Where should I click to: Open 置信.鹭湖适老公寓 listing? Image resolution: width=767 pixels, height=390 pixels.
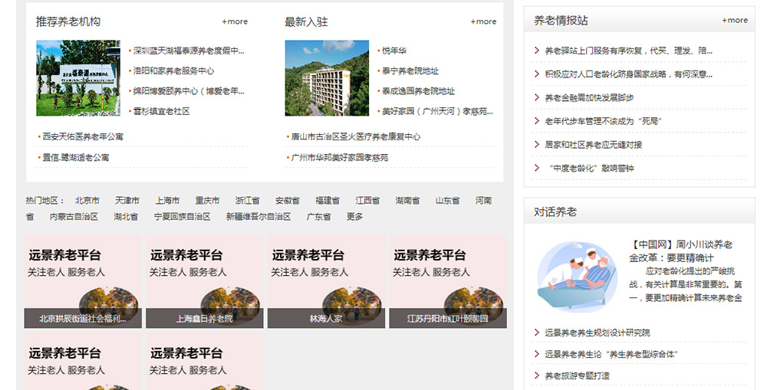click(x=76, y=157)
